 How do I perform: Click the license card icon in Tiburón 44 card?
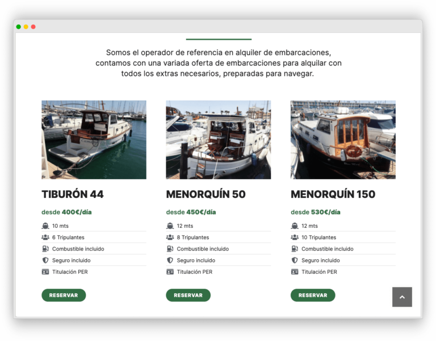pos(45,272)
